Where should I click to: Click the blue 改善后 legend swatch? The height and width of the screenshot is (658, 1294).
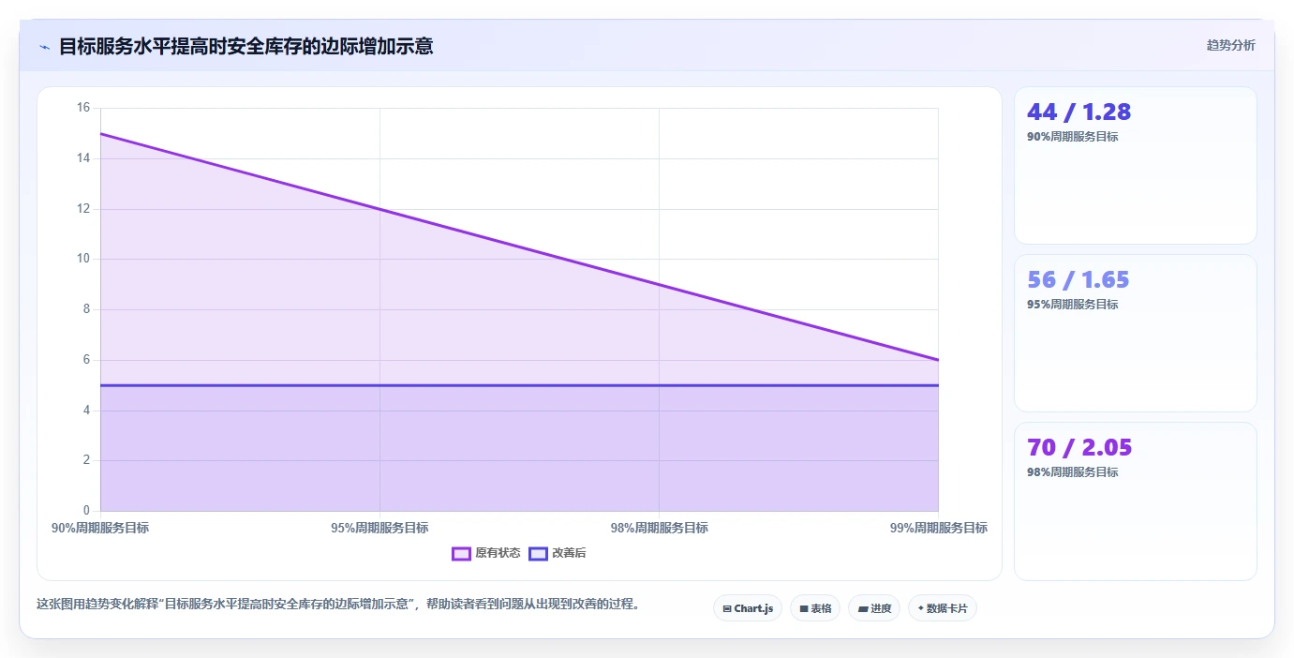point(538,553)
